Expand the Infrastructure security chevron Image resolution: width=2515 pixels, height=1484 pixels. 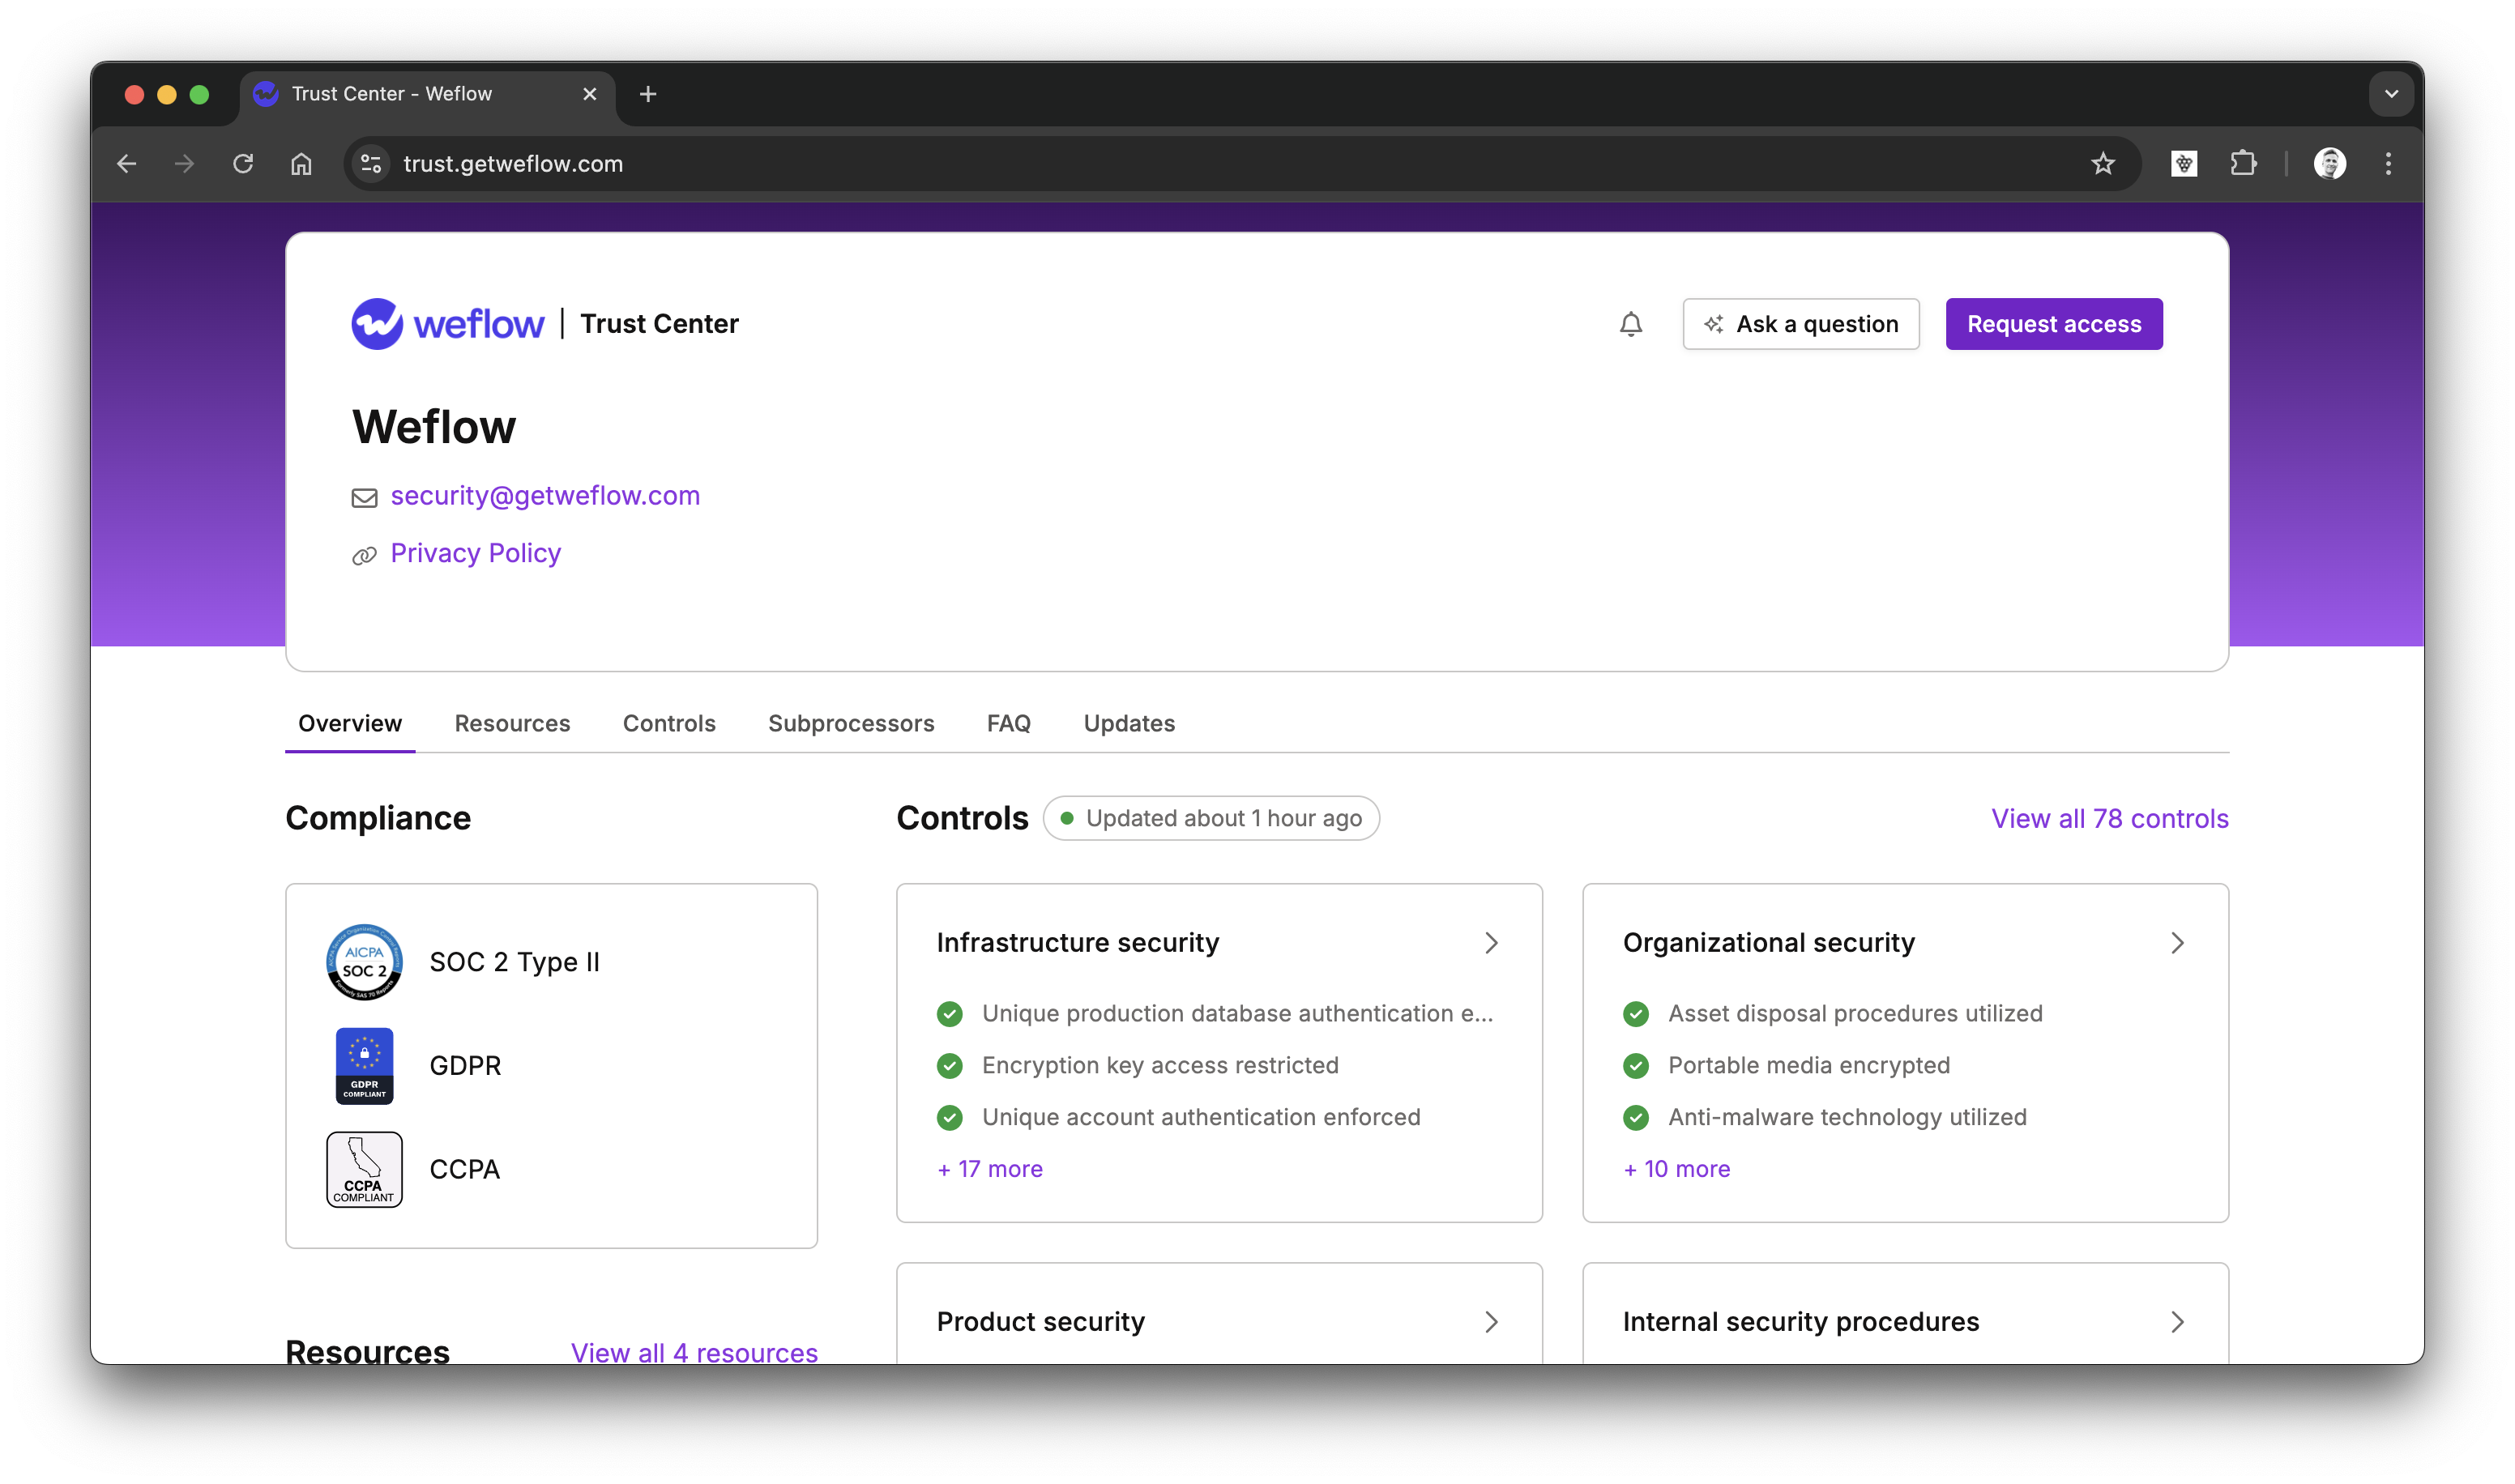(x=1491, y=943)
